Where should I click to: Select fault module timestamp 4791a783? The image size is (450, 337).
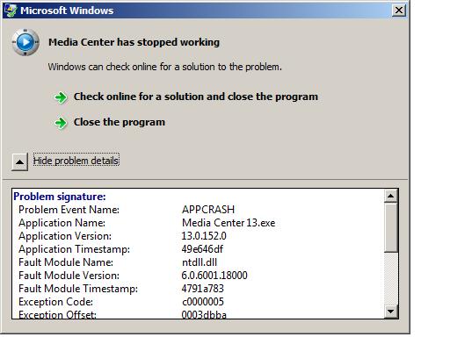point(203,289)
